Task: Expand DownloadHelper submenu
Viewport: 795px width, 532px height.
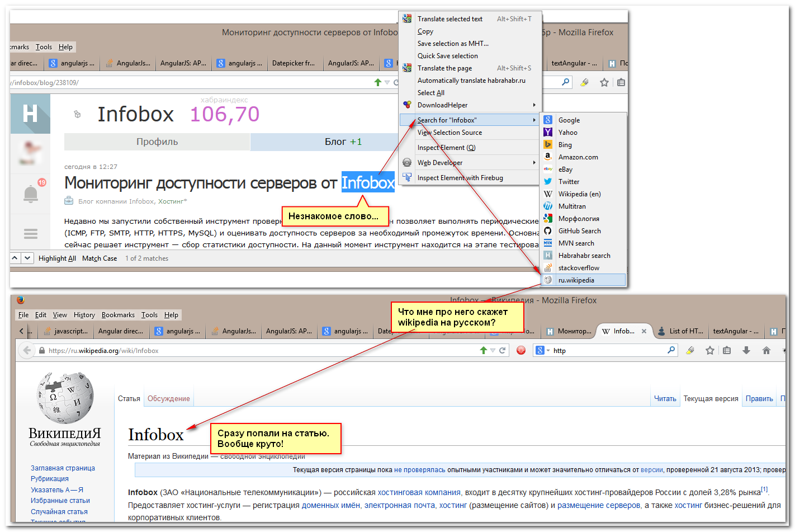Action: pyautogui.click(x=470, y=105)
